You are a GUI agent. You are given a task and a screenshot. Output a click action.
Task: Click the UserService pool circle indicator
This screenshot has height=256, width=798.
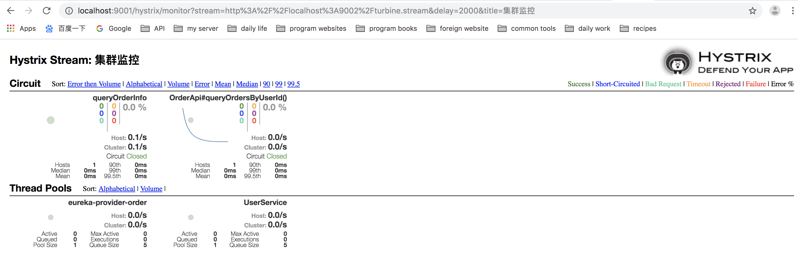[191, 217]
